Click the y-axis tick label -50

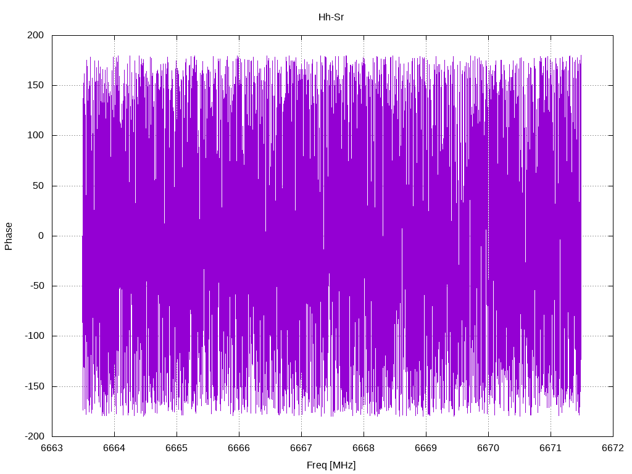coord(37,286)
